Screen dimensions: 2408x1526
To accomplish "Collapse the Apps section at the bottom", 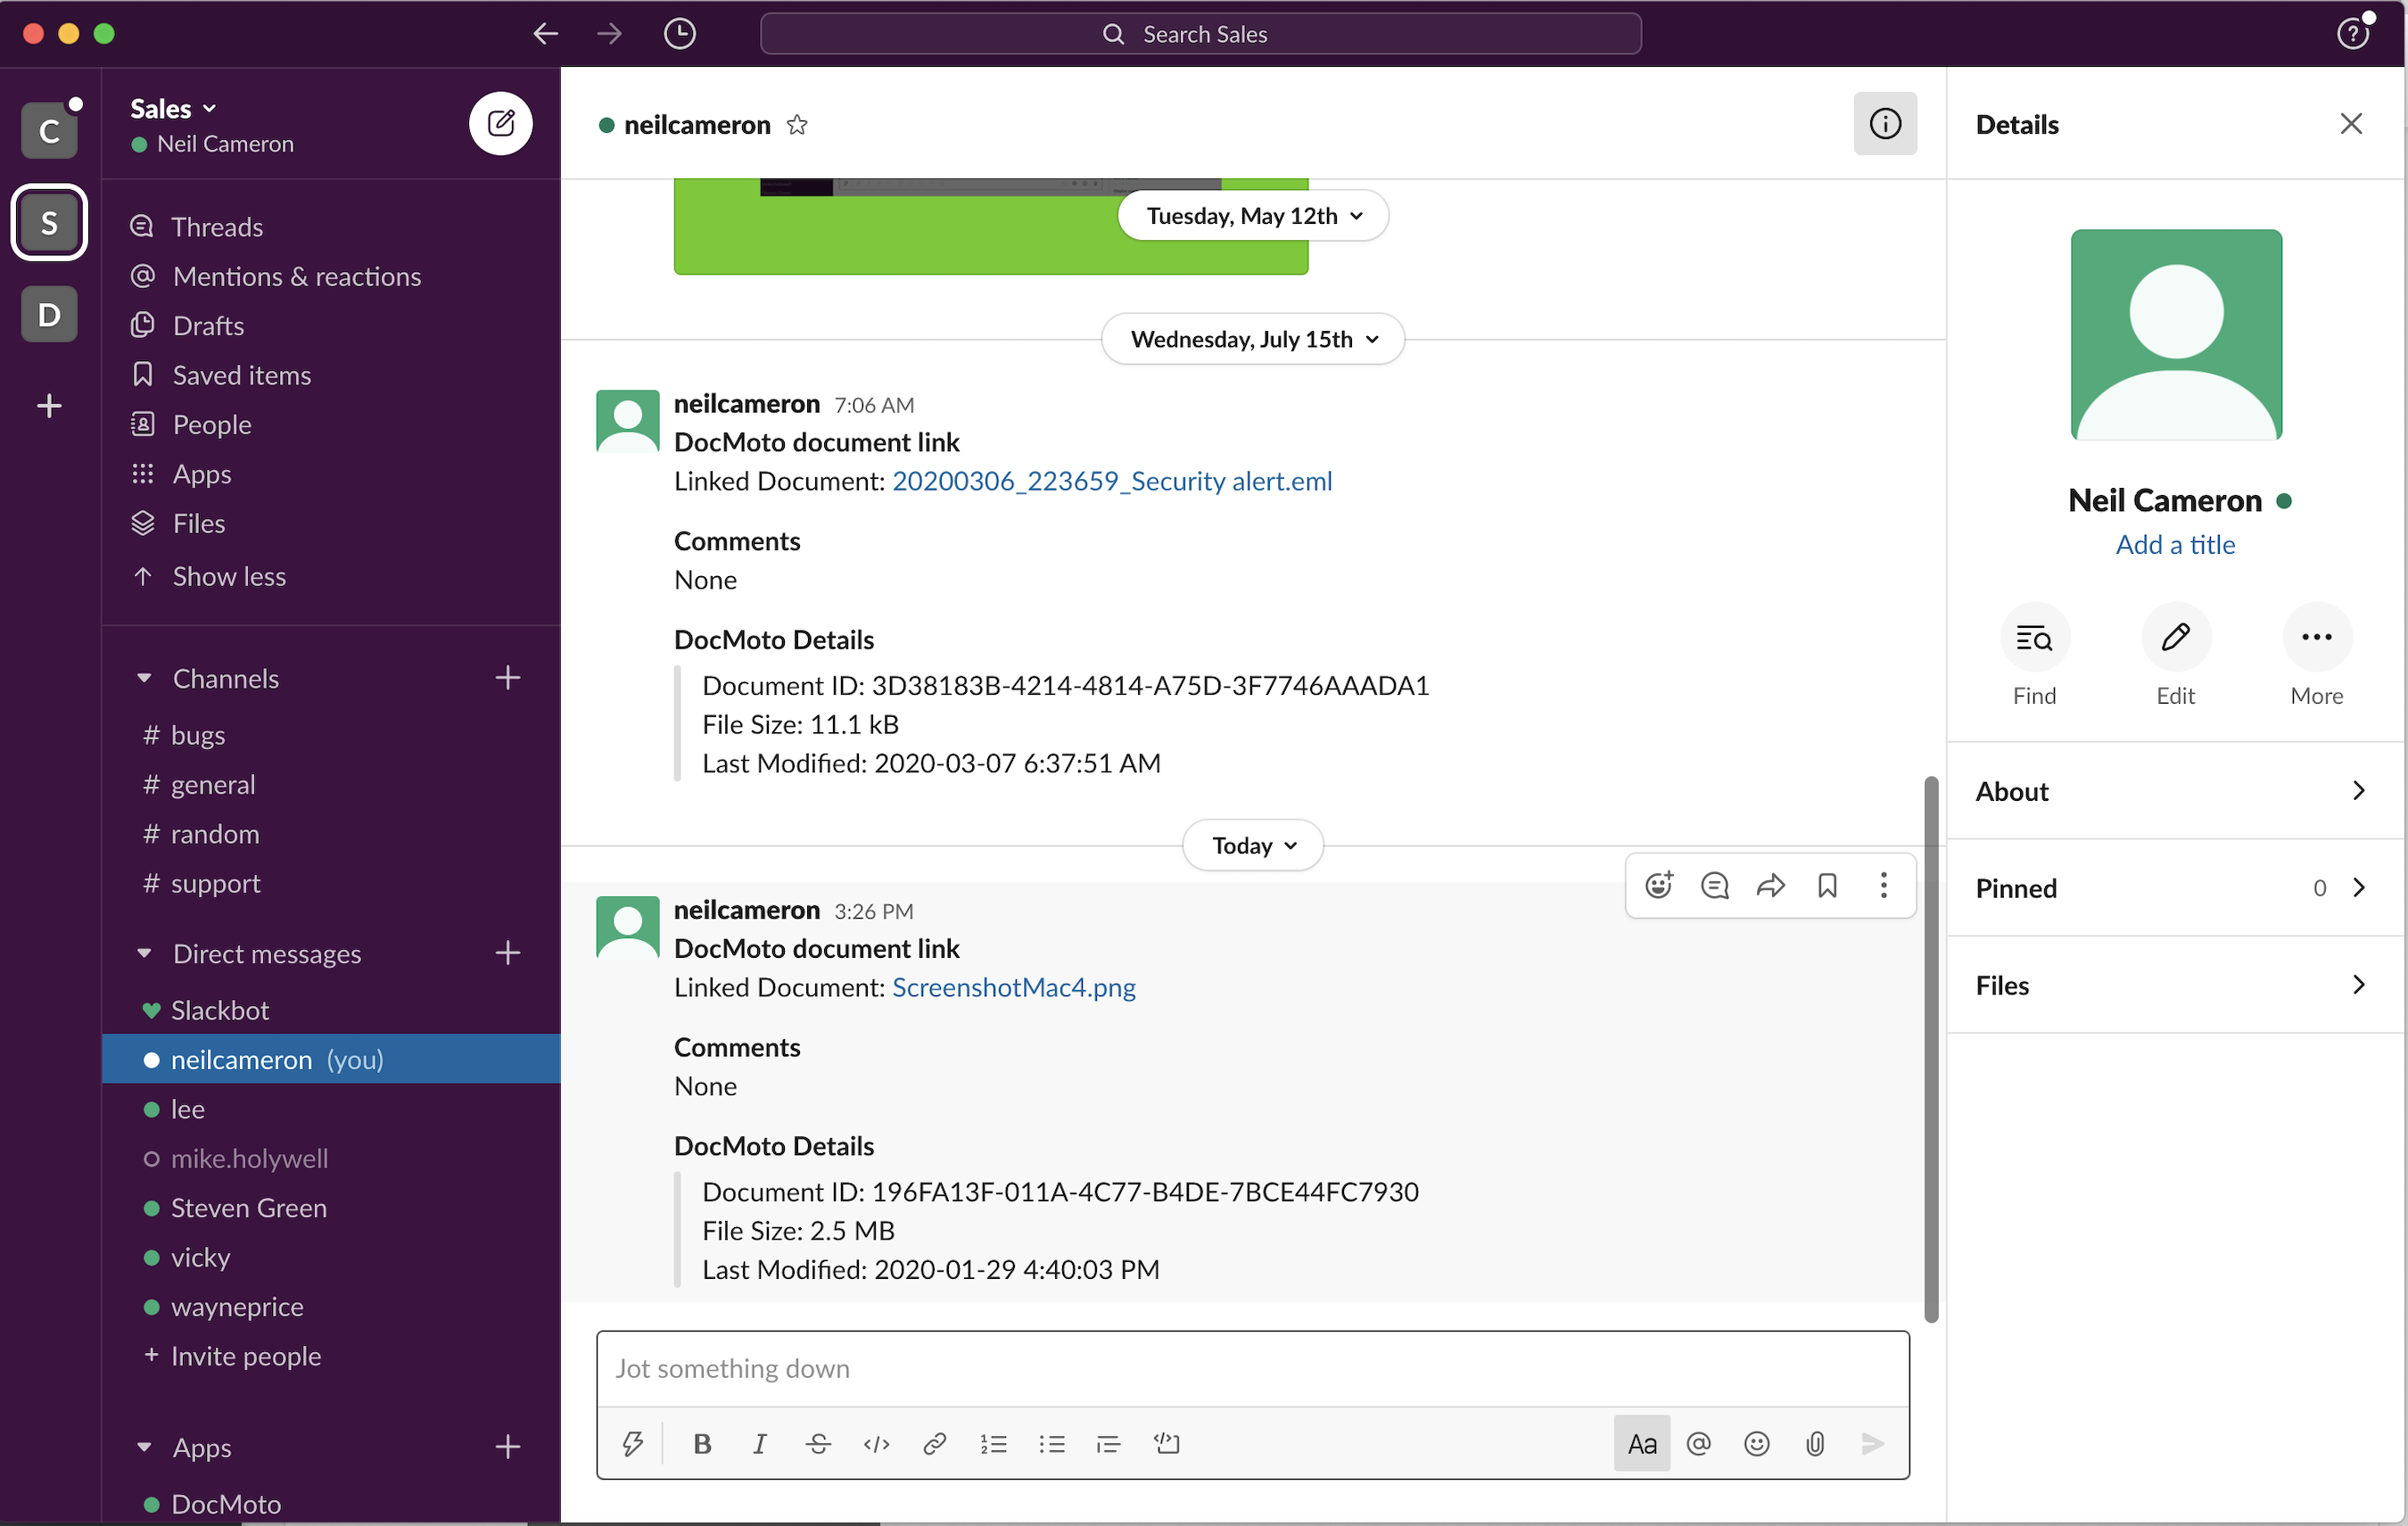I will pyautogui.click(x=144, y=1446).
